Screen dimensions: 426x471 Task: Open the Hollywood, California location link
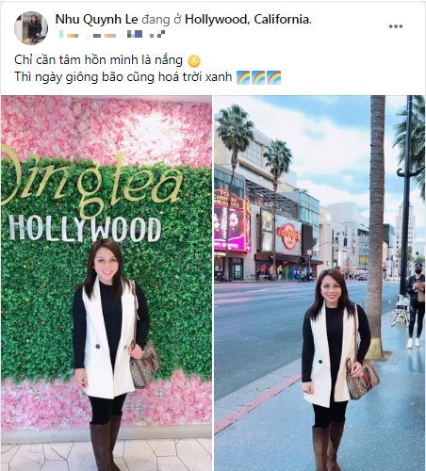[x=248, y=20]
